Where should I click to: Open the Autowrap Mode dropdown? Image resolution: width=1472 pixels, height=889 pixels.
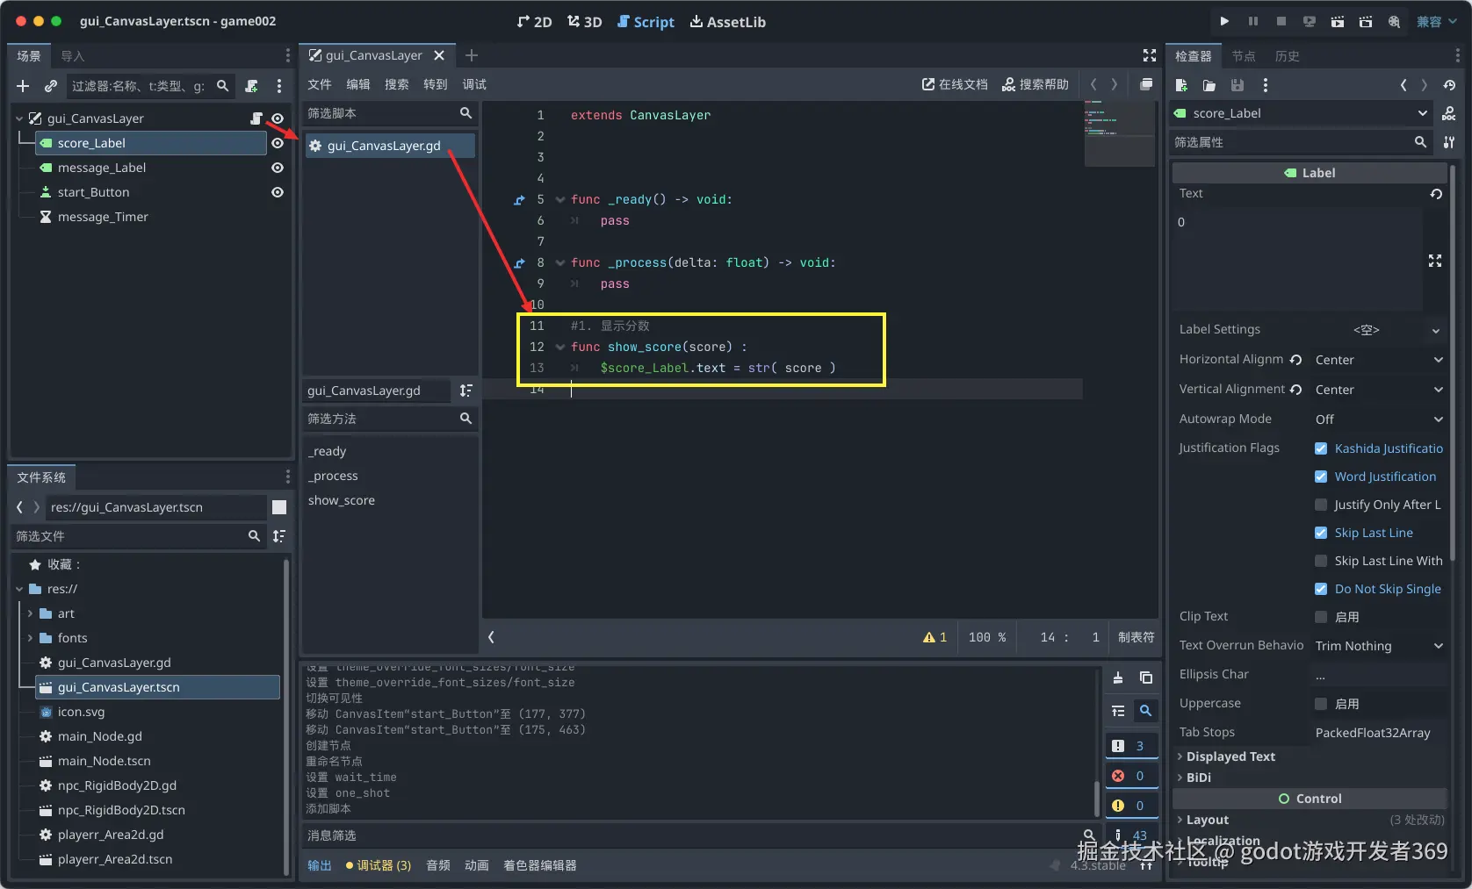pos(1379,419)
